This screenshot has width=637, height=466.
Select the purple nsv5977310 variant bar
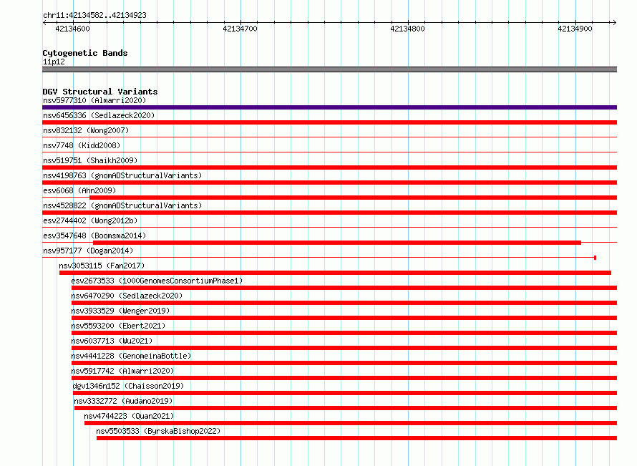coord(329,107)
